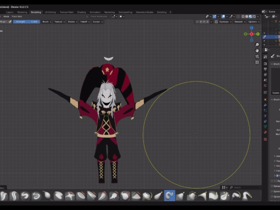Select solid viewport shading
This screenshot has height=210, width=280.
click(x=247, y=16)
